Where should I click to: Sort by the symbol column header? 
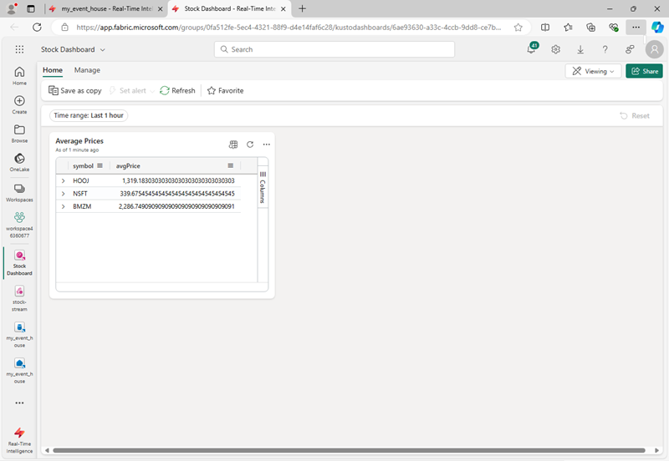(x=83, y=165)
